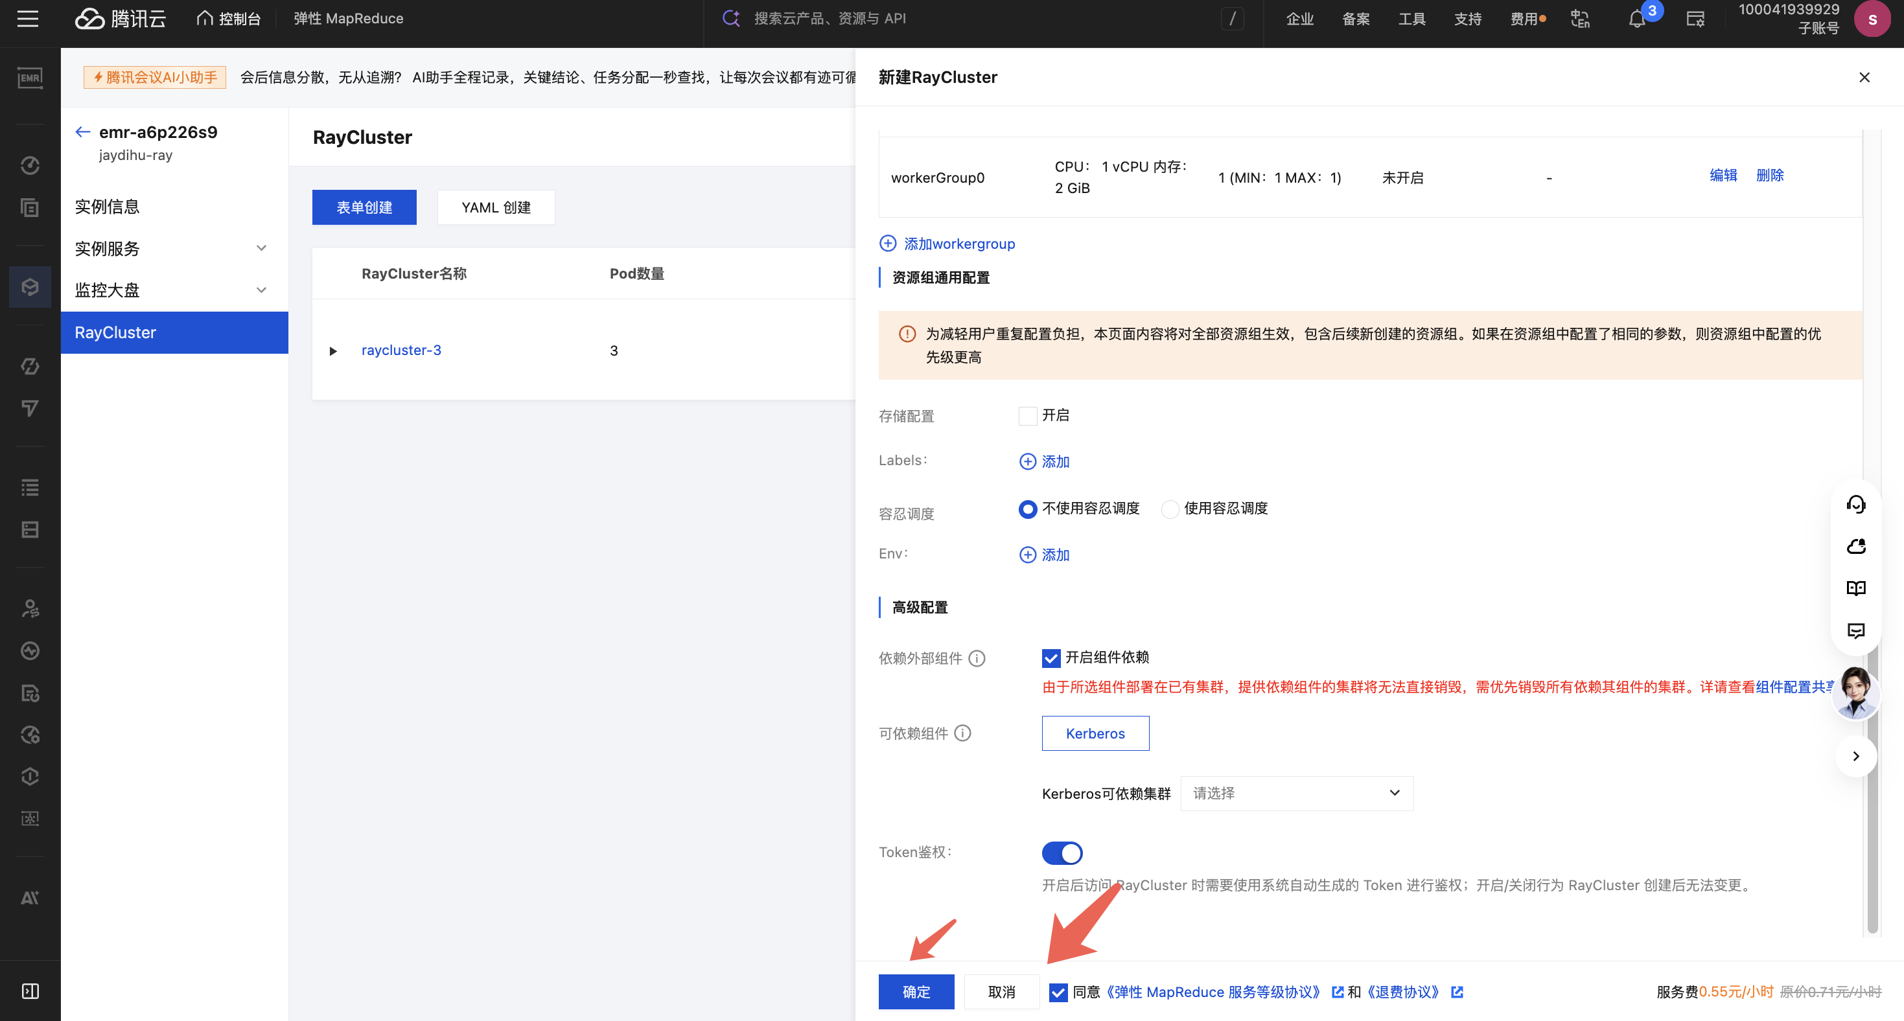
Task: Open the Cloud Shell window icon in top bar
Action: click(x=1695, y=19)
